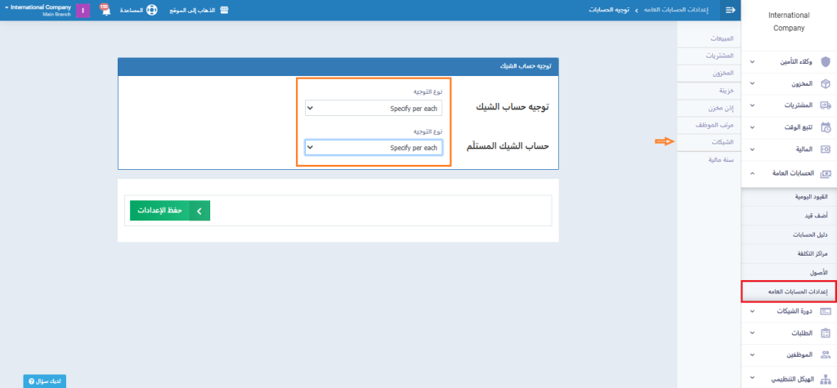The width and height of the screenshot is (837, 388).
Task: Click the storefront go-to-site icon
Action: pyautogui.click(x=224, y=10)
